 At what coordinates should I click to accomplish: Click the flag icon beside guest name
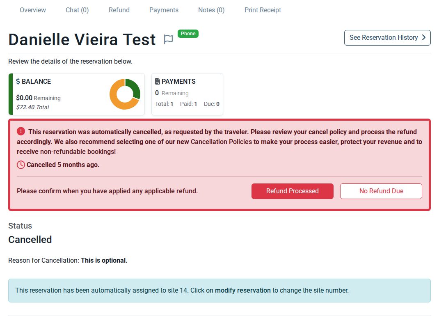pos(168,39)
